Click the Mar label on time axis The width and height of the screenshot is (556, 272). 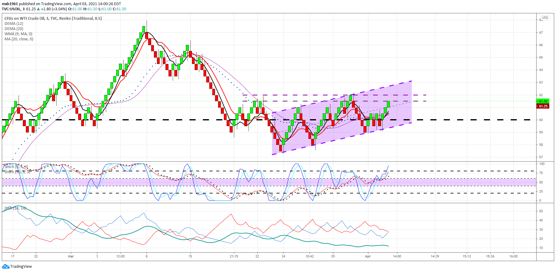point(71,256)
